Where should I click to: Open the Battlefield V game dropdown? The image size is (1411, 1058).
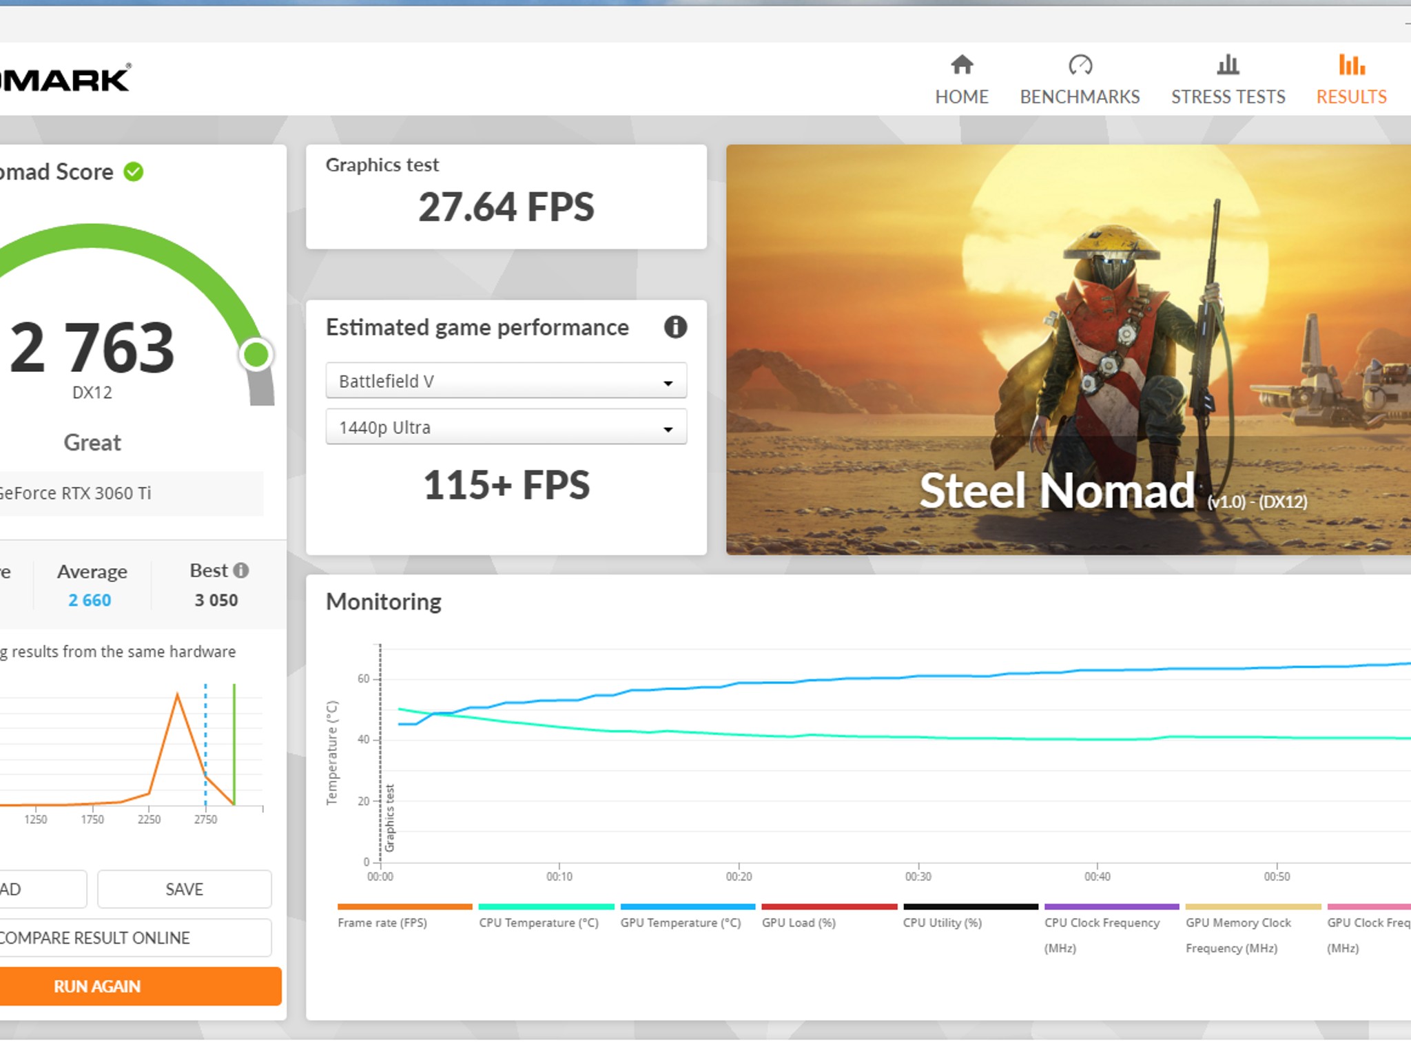506,380
